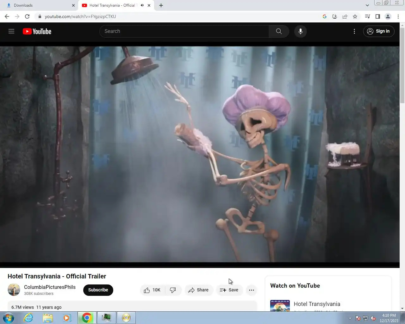Click the video title text
Image resolution: width=405 pixels, height=324 pixels.
coord(57,276)
